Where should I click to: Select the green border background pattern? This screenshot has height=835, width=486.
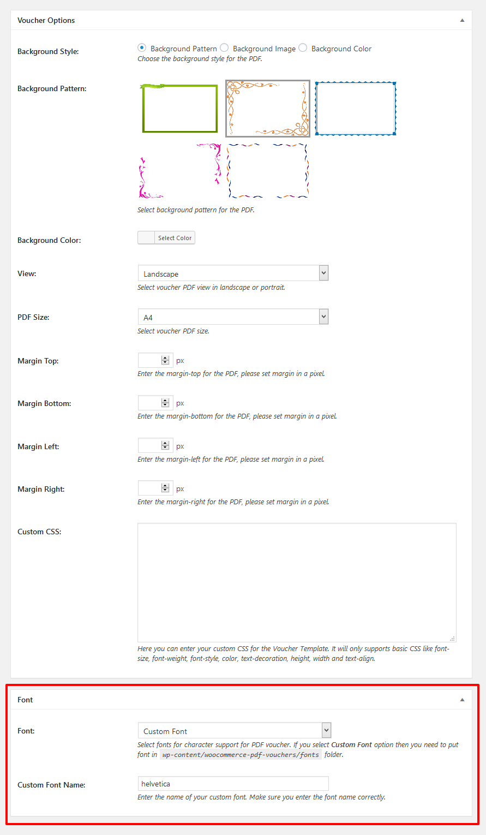click(180, 108)
